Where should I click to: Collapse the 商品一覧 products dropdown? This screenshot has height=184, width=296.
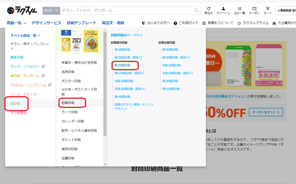click(16, 23)
